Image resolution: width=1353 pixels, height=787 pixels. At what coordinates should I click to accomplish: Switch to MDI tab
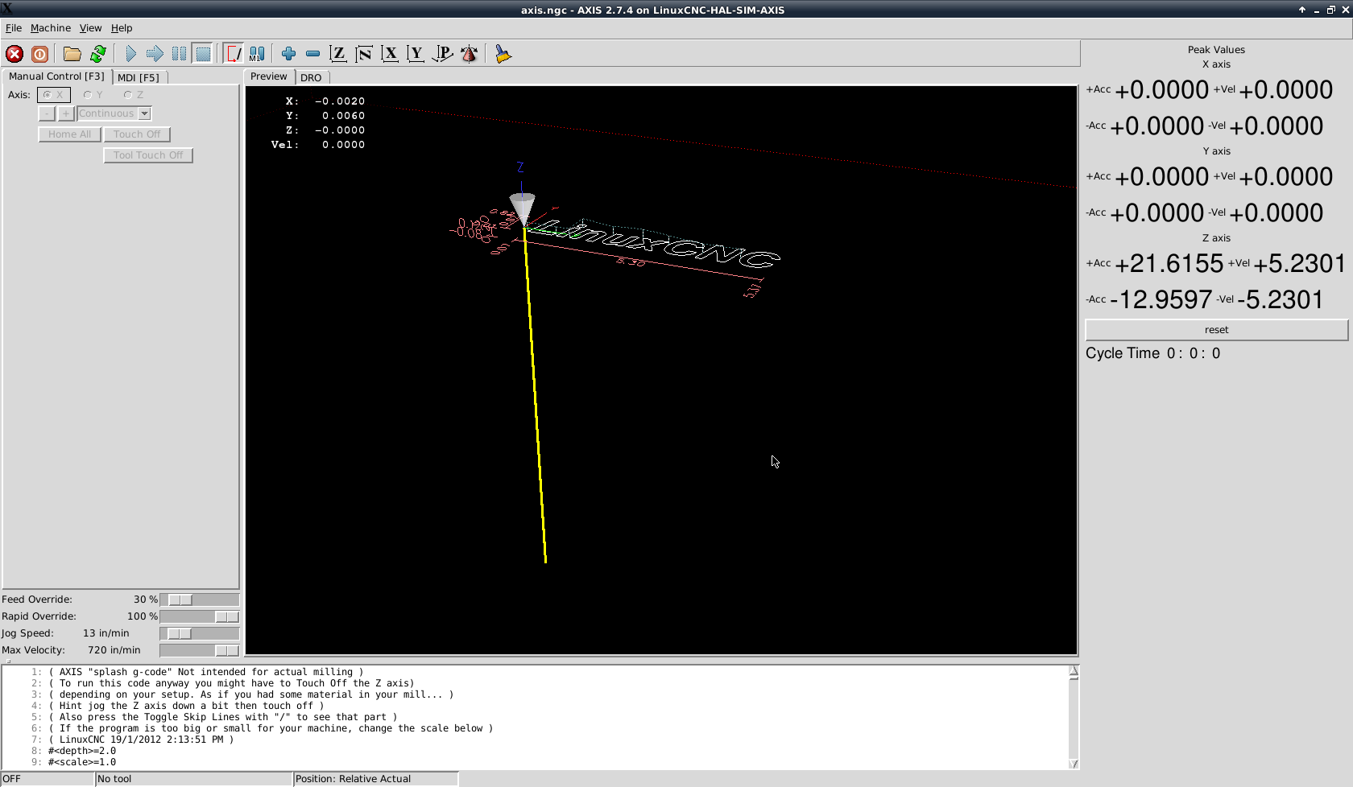tap(139, 78)
